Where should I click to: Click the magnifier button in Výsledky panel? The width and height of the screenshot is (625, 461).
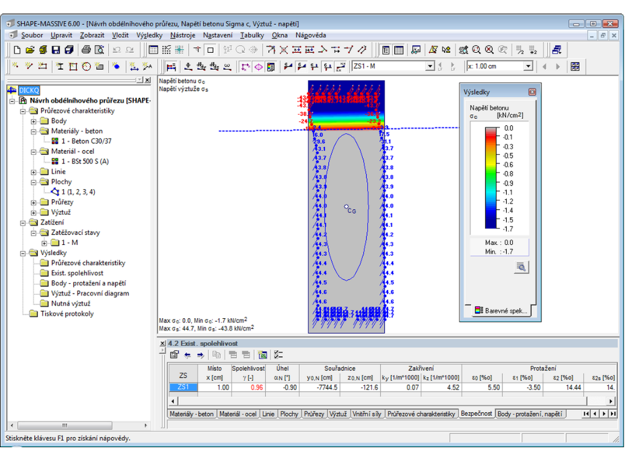[x=520, y=267]
